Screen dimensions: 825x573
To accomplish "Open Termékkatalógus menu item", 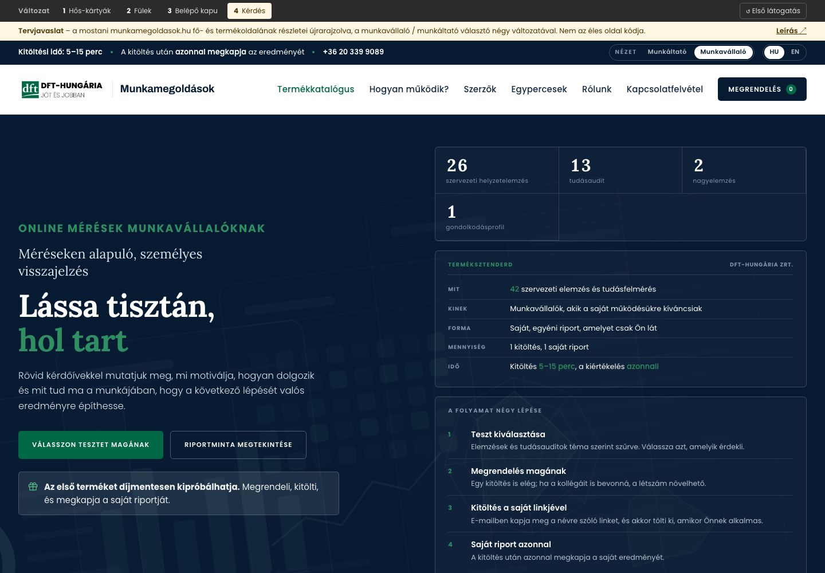I will [316, 89].
